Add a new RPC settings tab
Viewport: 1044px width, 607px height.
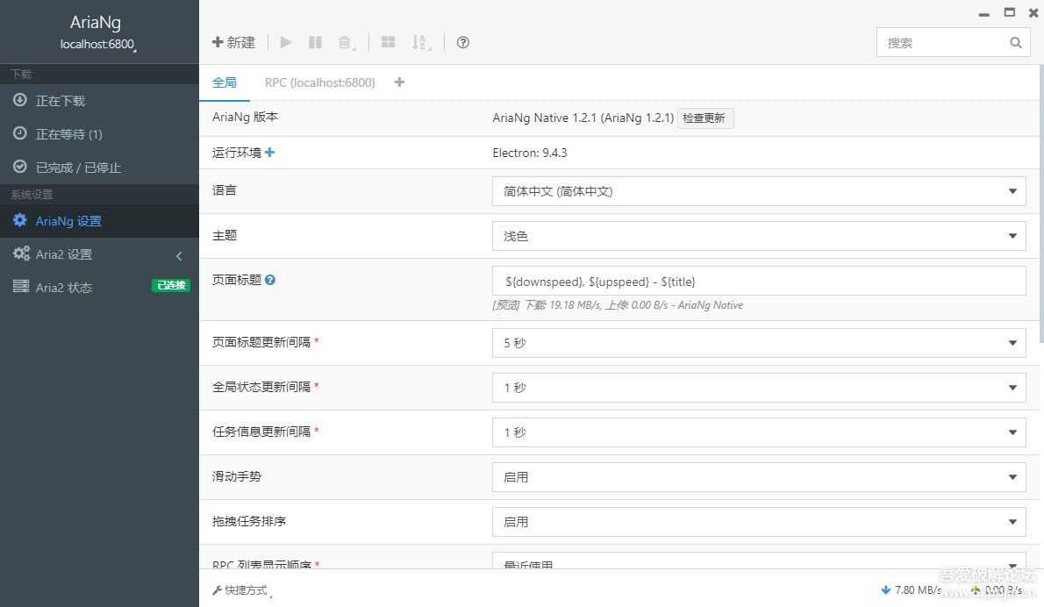[x=399, y=82]
